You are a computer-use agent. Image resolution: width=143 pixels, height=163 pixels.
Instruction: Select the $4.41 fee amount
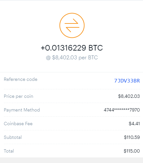coord(134,124)
